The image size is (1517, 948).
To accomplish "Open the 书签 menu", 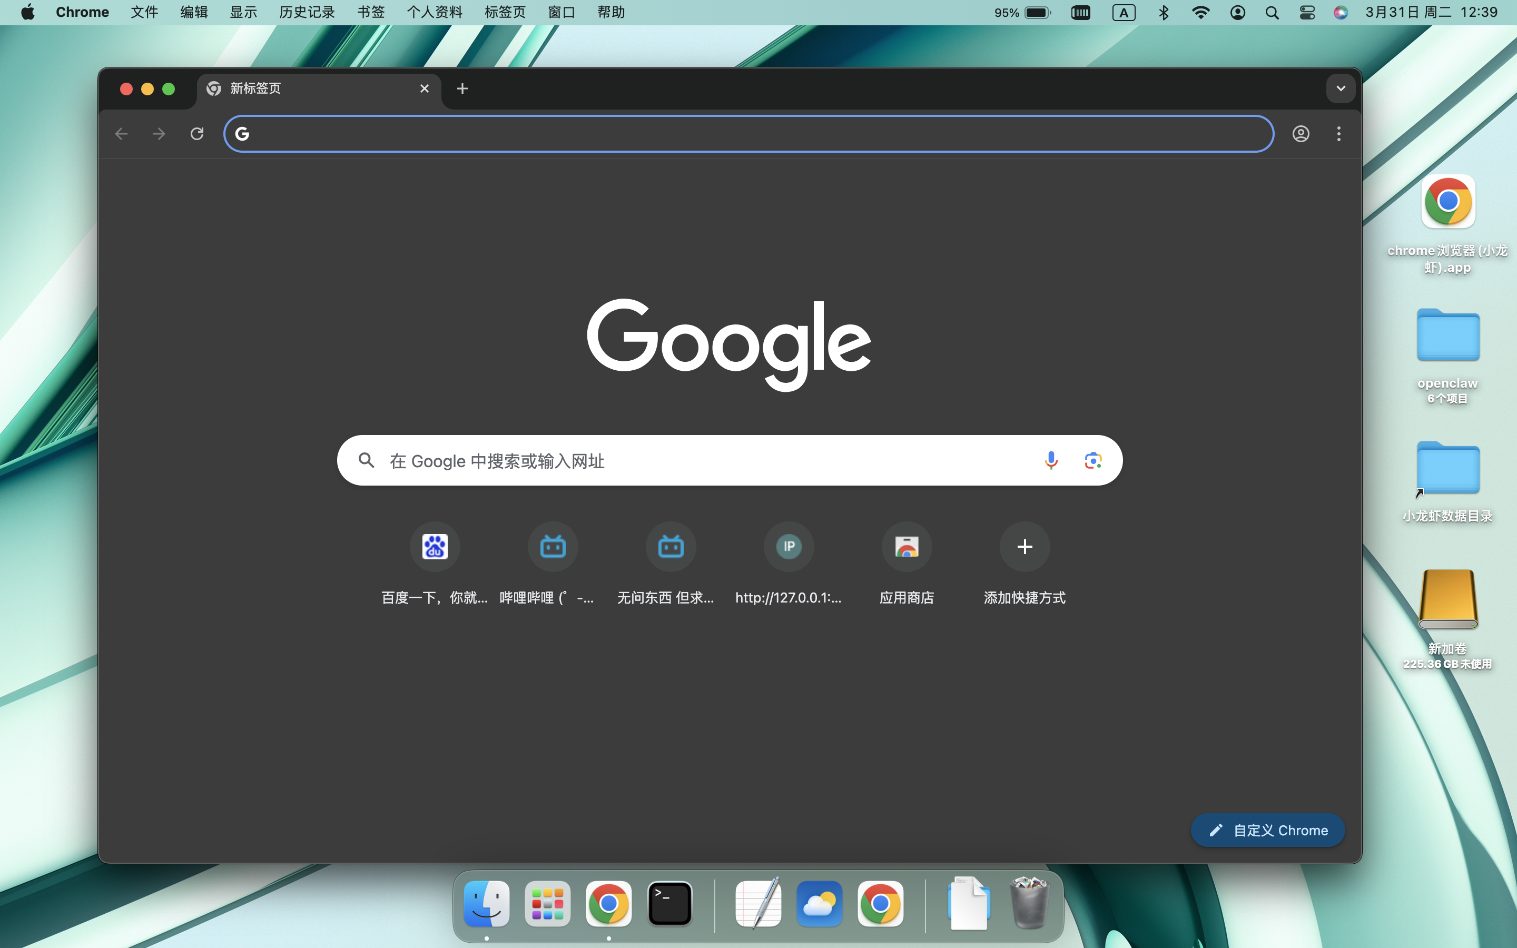I will click(370, 13).
